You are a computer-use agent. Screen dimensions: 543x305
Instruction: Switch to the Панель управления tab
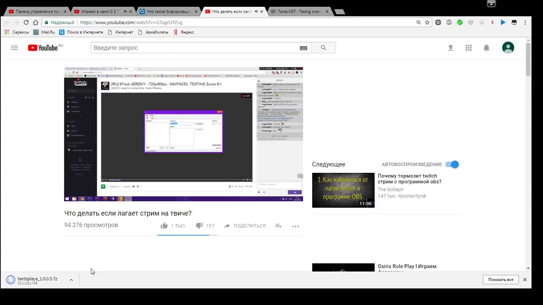[x=37, y=11]
